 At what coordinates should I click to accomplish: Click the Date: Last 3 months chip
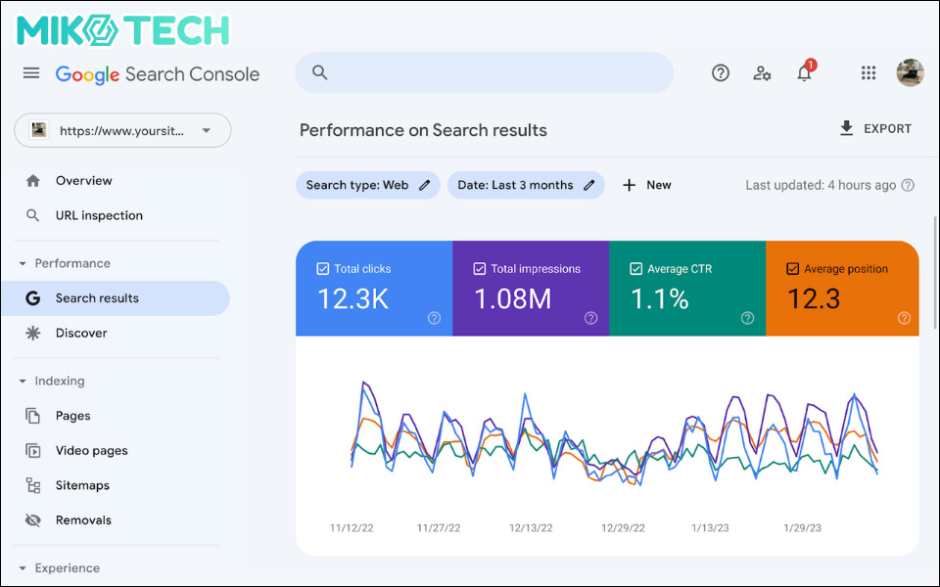pyautogui.click(x=526, y=185)
